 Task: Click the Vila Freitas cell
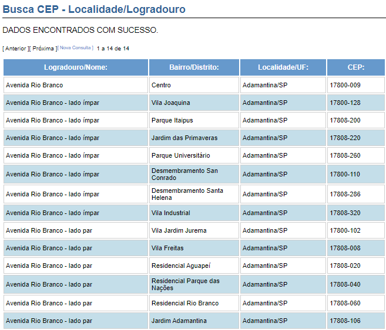pyautogui.click(x=194, y=248)
